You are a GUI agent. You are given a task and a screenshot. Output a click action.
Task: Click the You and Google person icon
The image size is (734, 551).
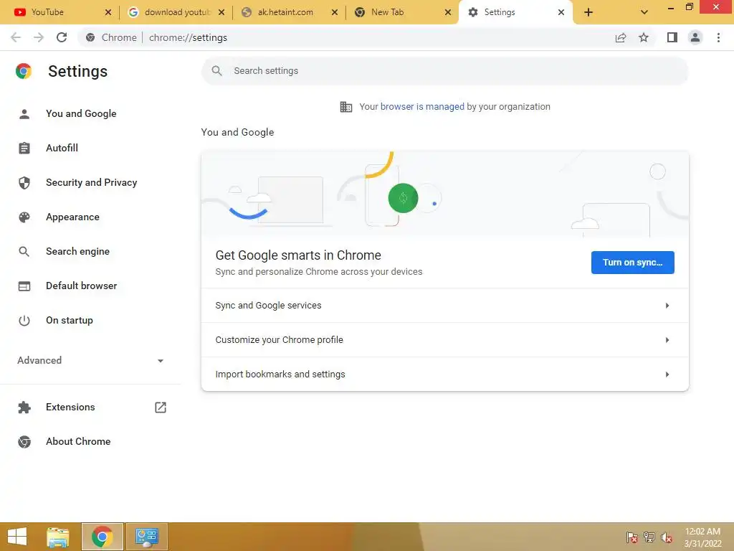click(x=24, y=114)
